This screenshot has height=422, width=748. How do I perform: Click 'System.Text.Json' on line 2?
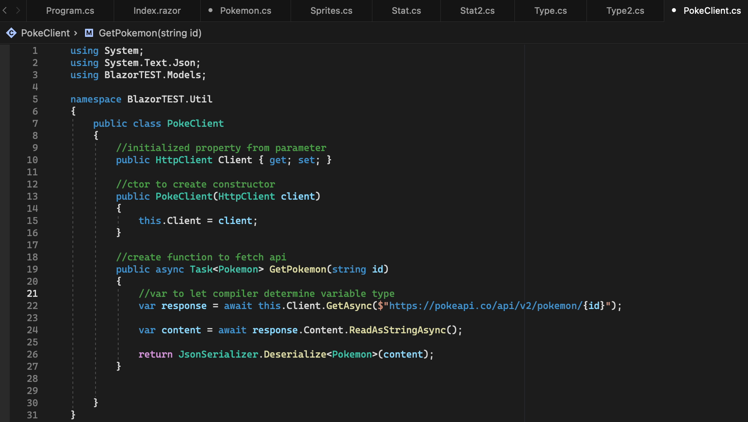point(150,63)
